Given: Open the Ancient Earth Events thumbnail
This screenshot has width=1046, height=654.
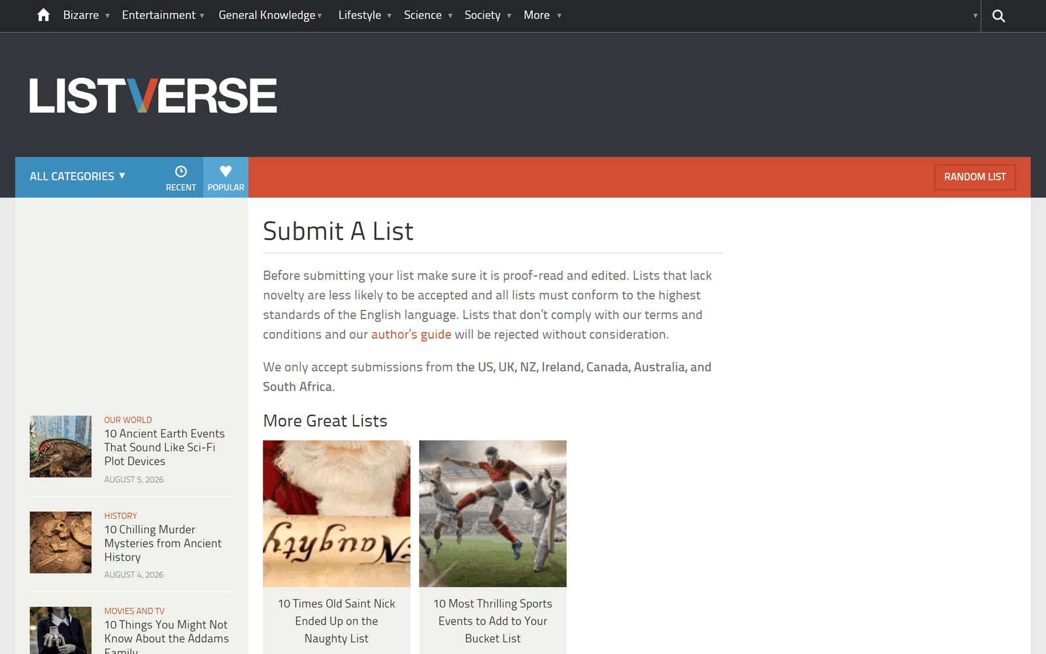Looking at the screenshot, I should pos(61,447).
